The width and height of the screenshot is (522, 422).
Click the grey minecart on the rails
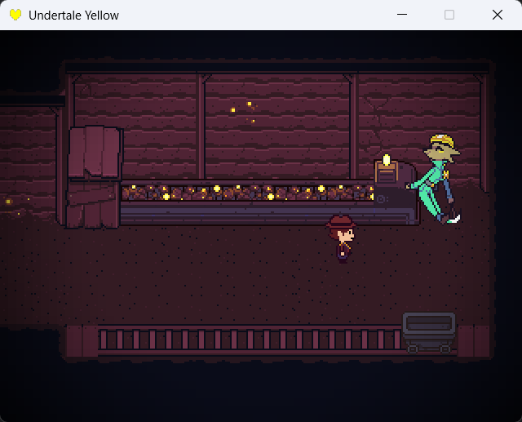click(x=429, y=332)
